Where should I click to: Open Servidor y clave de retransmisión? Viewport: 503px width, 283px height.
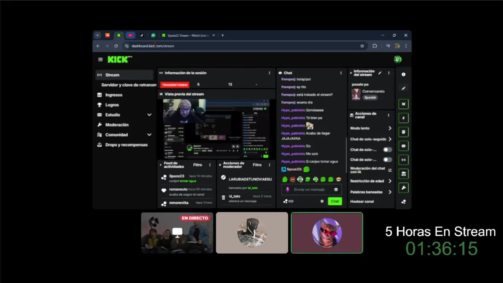(x=129, y=85)
